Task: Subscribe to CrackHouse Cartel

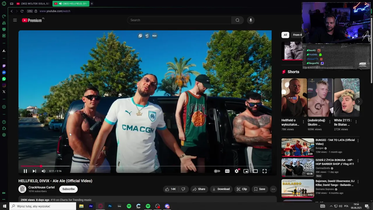Action: point(68,189)
